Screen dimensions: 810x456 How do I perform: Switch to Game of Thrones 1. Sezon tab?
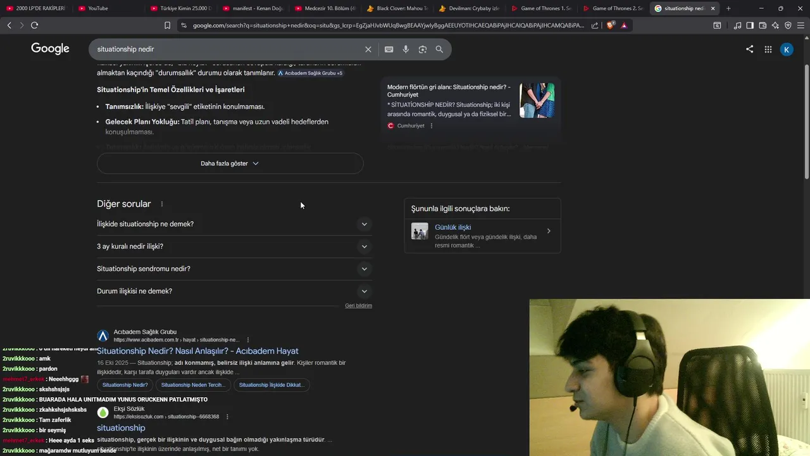click(543, 8)
